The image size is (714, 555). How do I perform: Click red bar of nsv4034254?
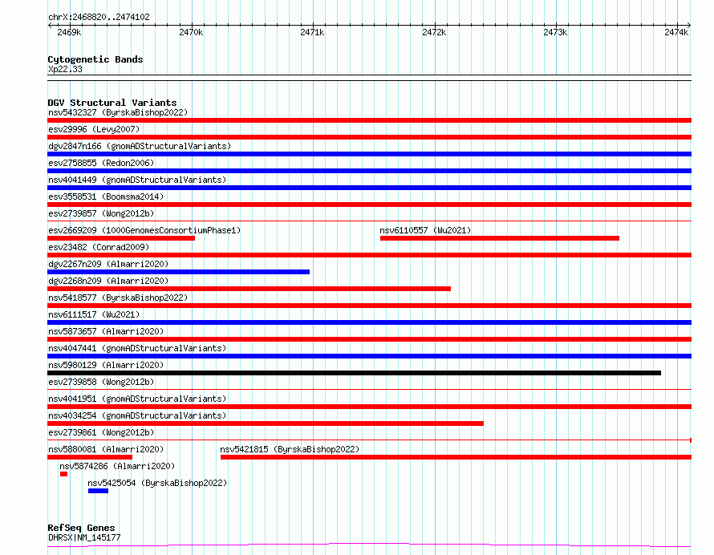(266, 423)
